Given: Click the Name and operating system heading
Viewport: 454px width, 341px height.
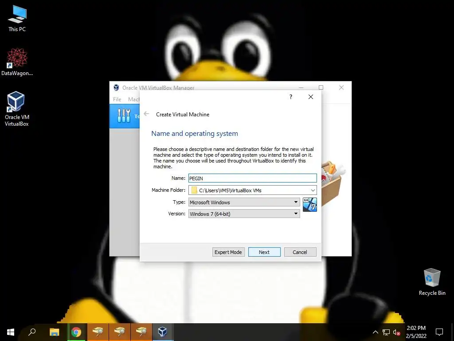Looking at the screenshot, I should (x=195, y=133).
